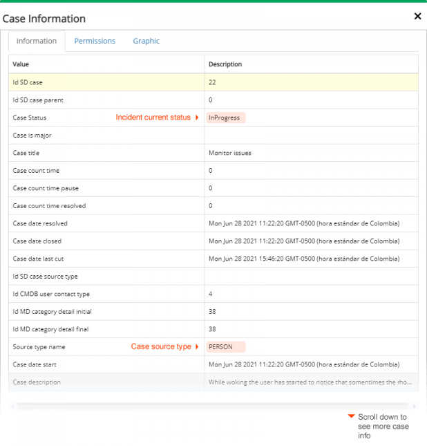Click the Case description label

(x=37, y=382)
